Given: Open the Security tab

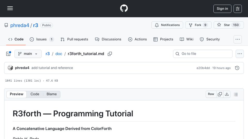Looking at the screenshot, I should coord(210,39).
